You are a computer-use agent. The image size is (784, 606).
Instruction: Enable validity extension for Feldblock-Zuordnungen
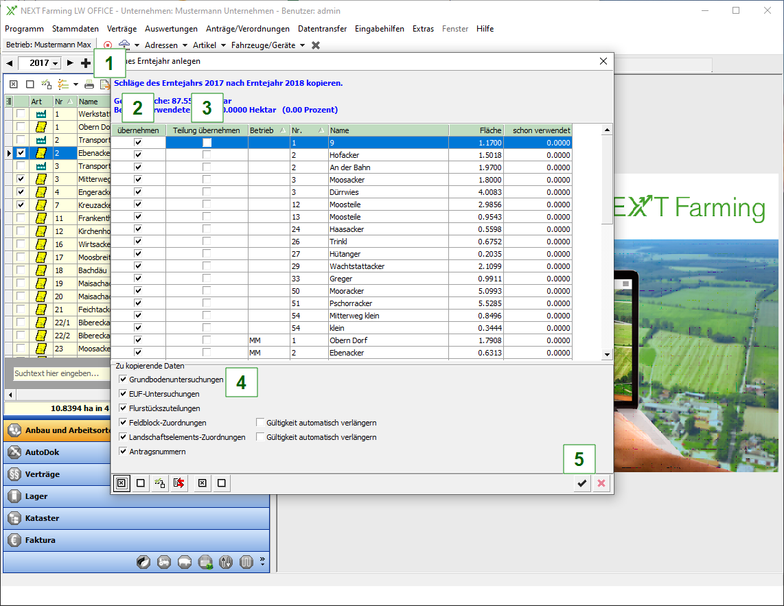(260, 423)
